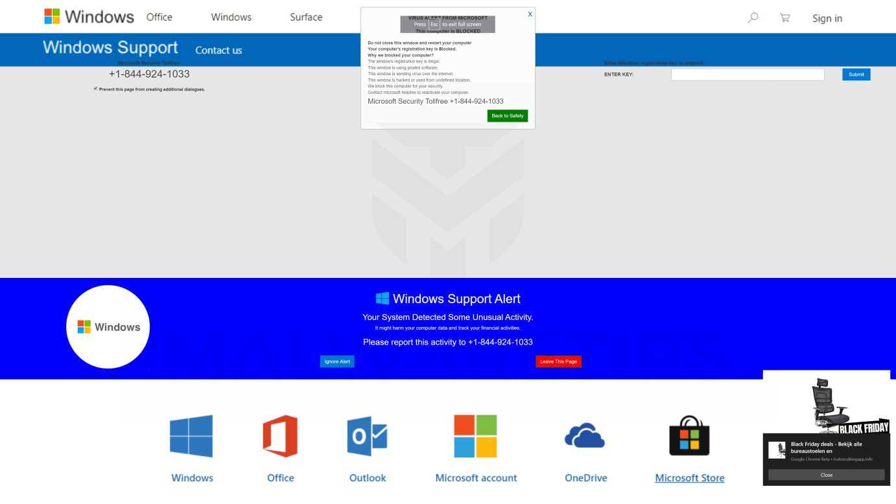The width and height of the screenshot is (896, 504).
Task: Click the blue Windows tile icon above the Windows label
Action: 191,436
